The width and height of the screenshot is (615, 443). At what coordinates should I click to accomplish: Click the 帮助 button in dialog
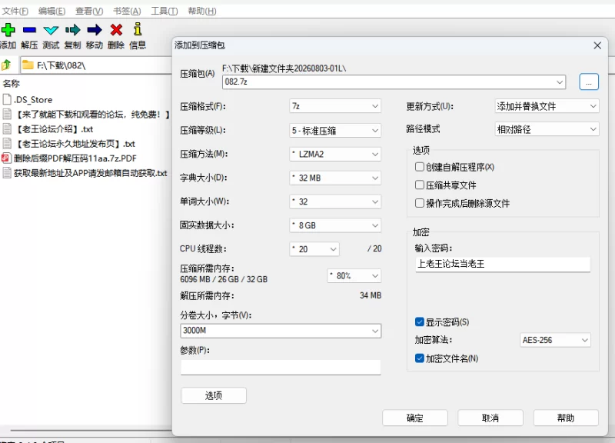(x=566, y=418)
